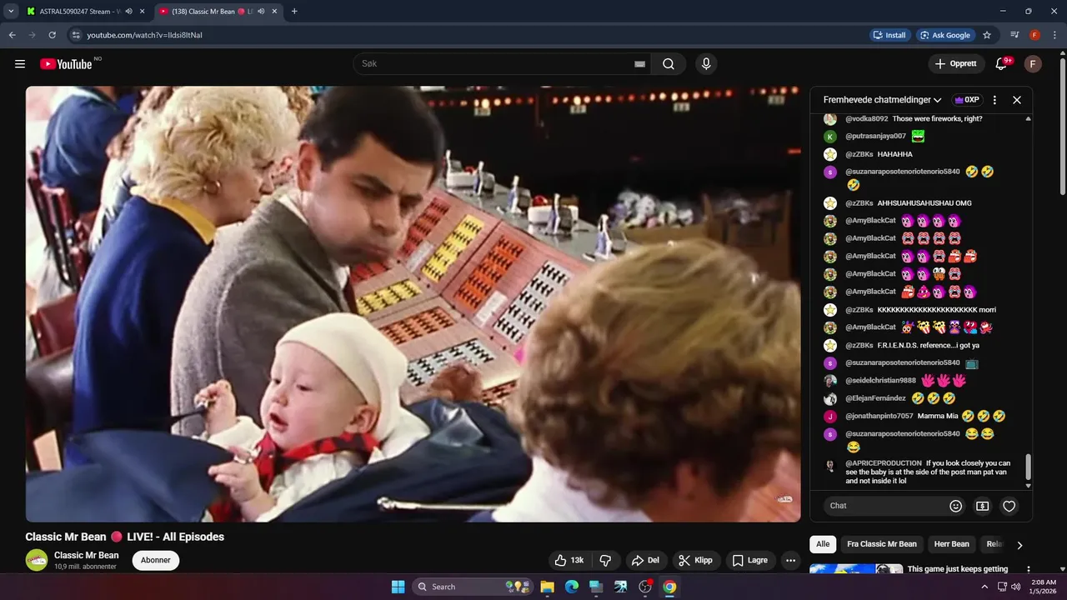
Task: Expand the tab search dropdown
Action: [11, 12]
